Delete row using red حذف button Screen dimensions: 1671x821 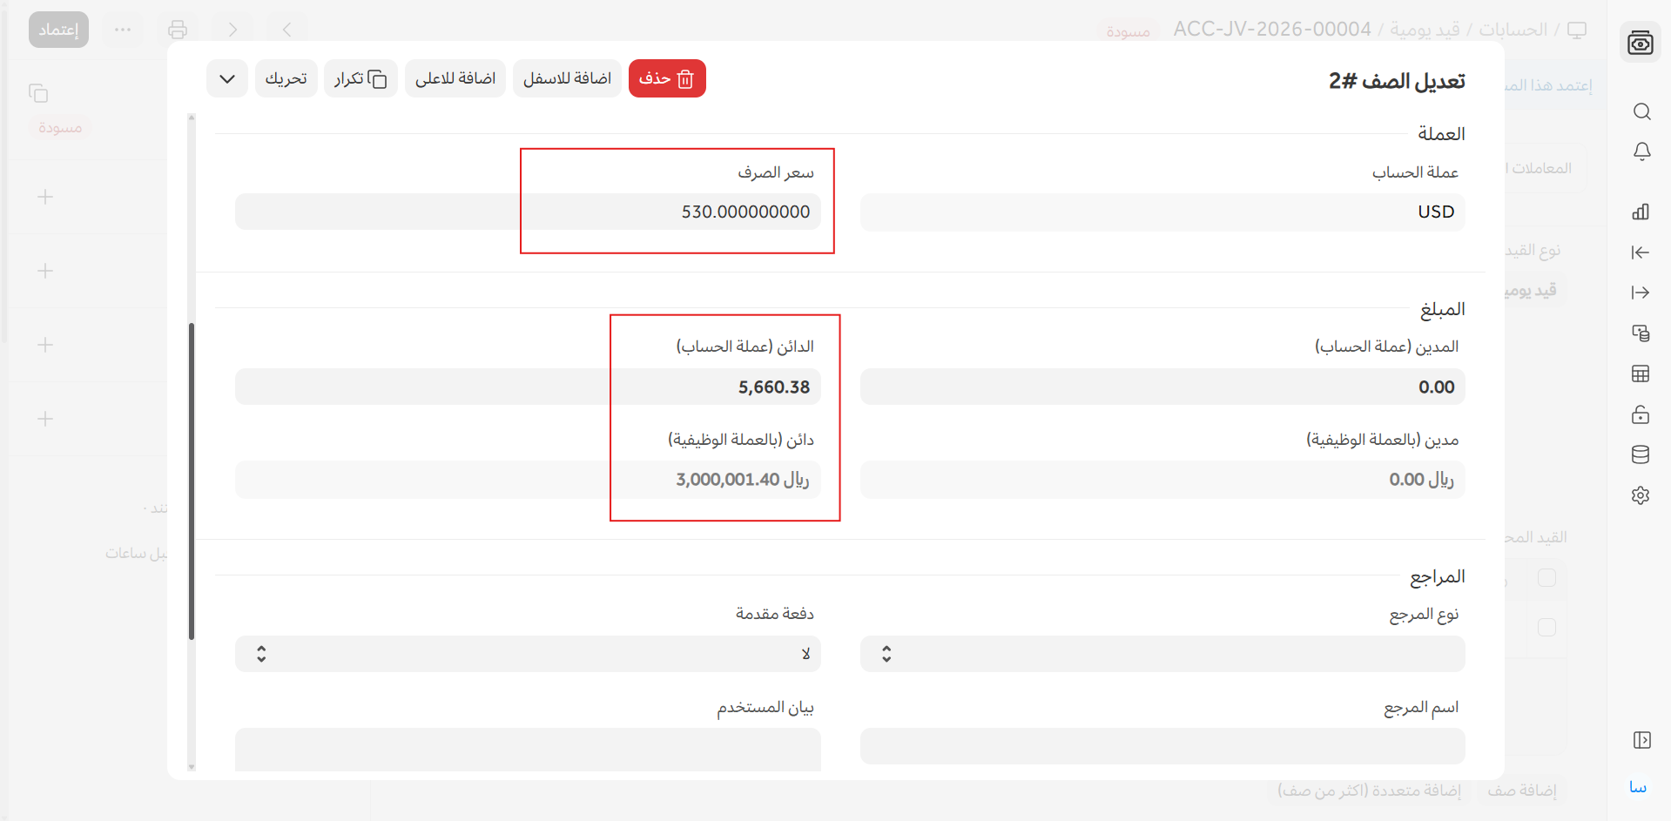click(667, 79)
